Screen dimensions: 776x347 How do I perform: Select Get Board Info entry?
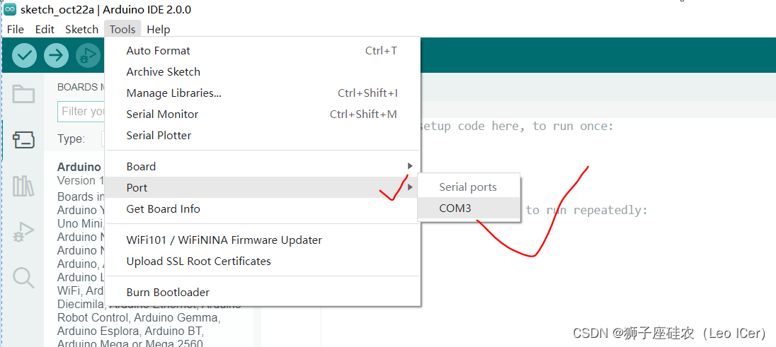click(x=262, y=208)
